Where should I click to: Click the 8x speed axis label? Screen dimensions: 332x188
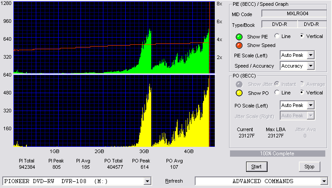(x=219, y=4)
